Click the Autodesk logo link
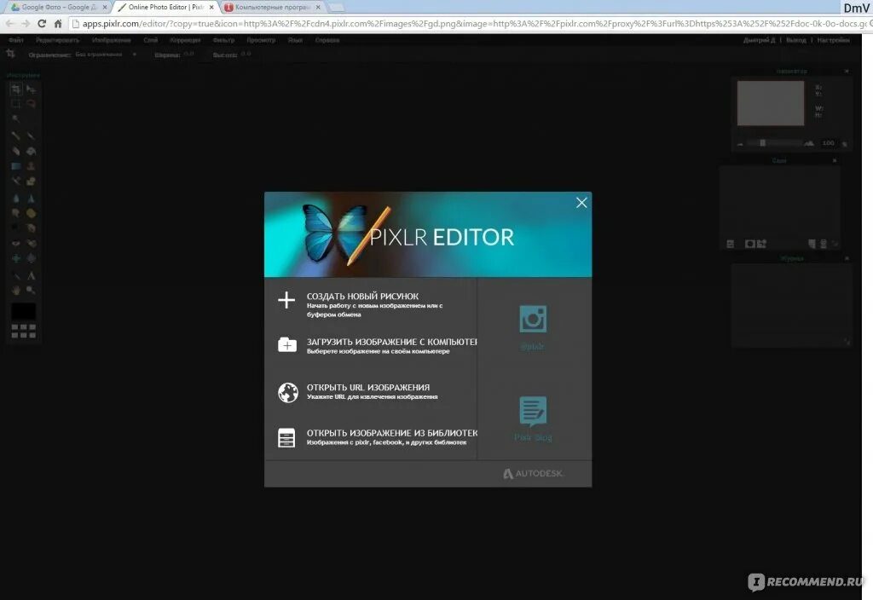This screenshot has height=600, width=873. coord(534,474)
